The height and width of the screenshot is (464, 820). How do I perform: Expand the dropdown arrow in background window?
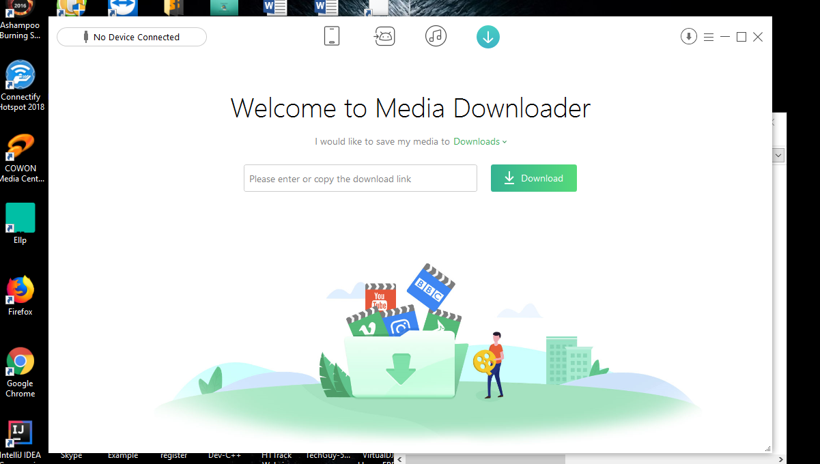click(778, 156)
